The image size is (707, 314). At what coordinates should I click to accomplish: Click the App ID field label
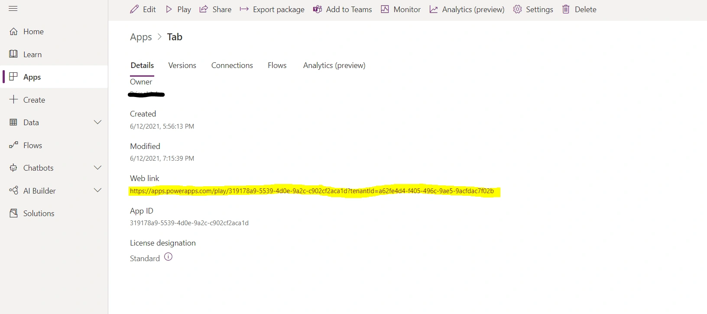142,211
